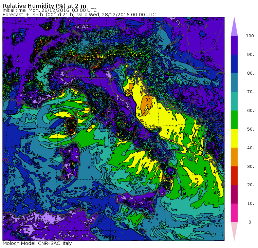
Task: Click the '70.' legend label
Action: (x=251, y=92)
